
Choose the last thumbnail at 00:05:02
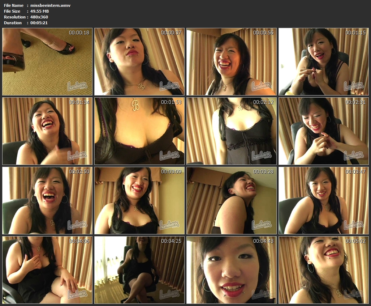point(324,270)
